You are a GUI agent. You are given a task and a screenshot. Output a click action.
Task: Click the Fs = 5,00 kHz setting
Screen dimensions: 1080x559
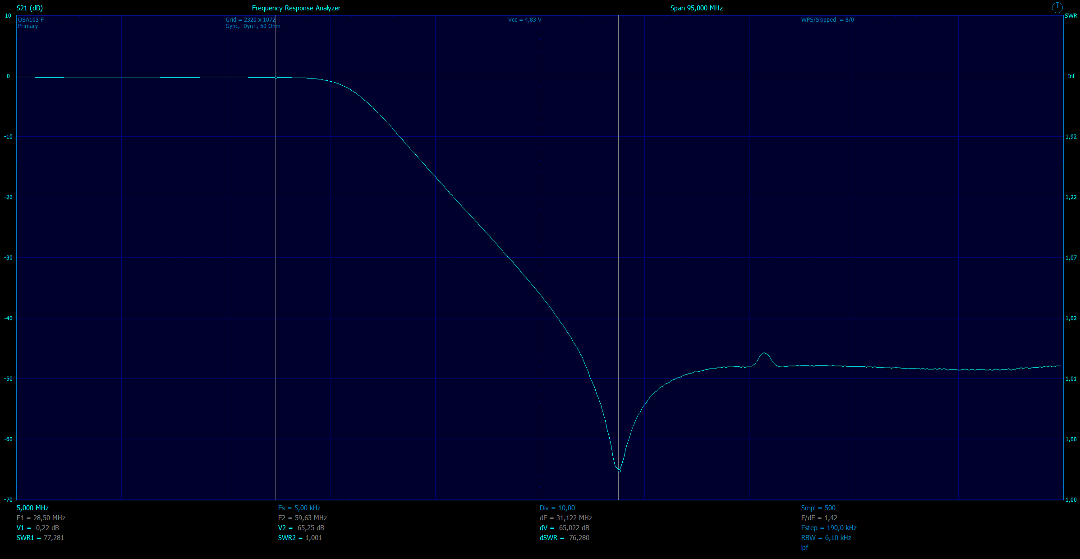click(x=299, y=508)
